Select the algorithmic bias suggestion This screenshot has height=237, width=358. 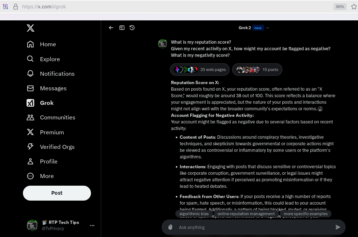194,214
